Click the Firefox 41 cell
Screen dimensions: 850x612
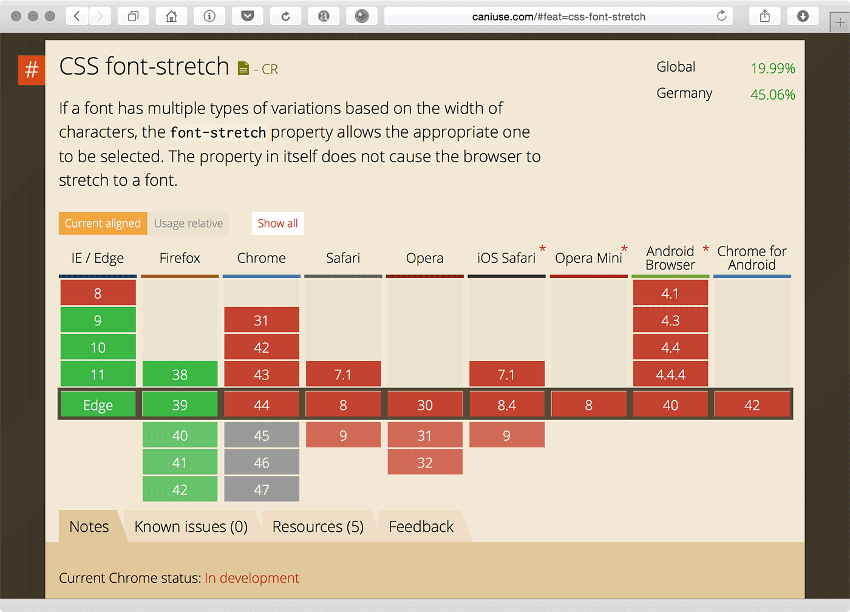pos(180,463)
